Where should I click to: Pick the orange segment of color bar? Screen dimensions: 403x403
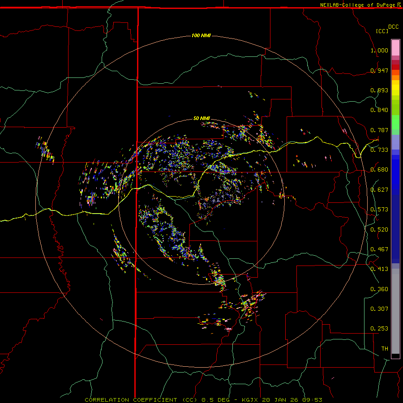point(395,77)
